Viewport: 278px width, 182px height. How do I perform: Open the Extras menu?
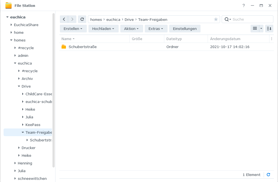156,29
